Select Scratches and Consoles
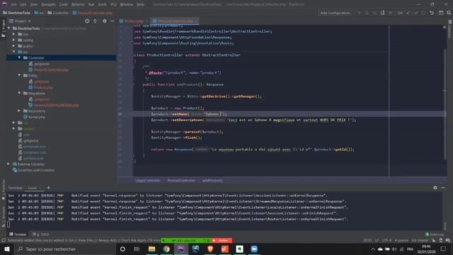 (33, 170)
